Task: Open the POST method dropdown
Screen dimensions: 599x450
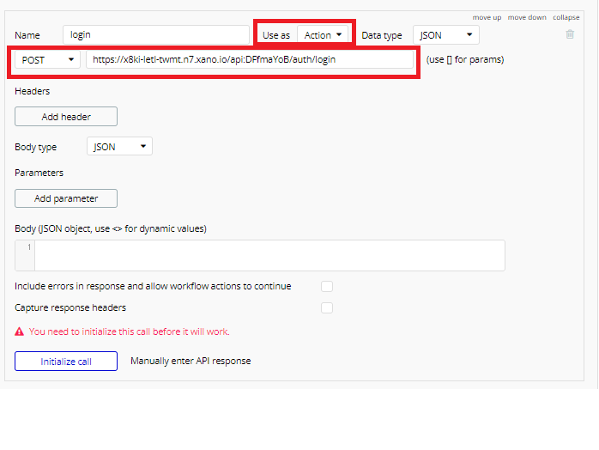Action: point(47,59)
